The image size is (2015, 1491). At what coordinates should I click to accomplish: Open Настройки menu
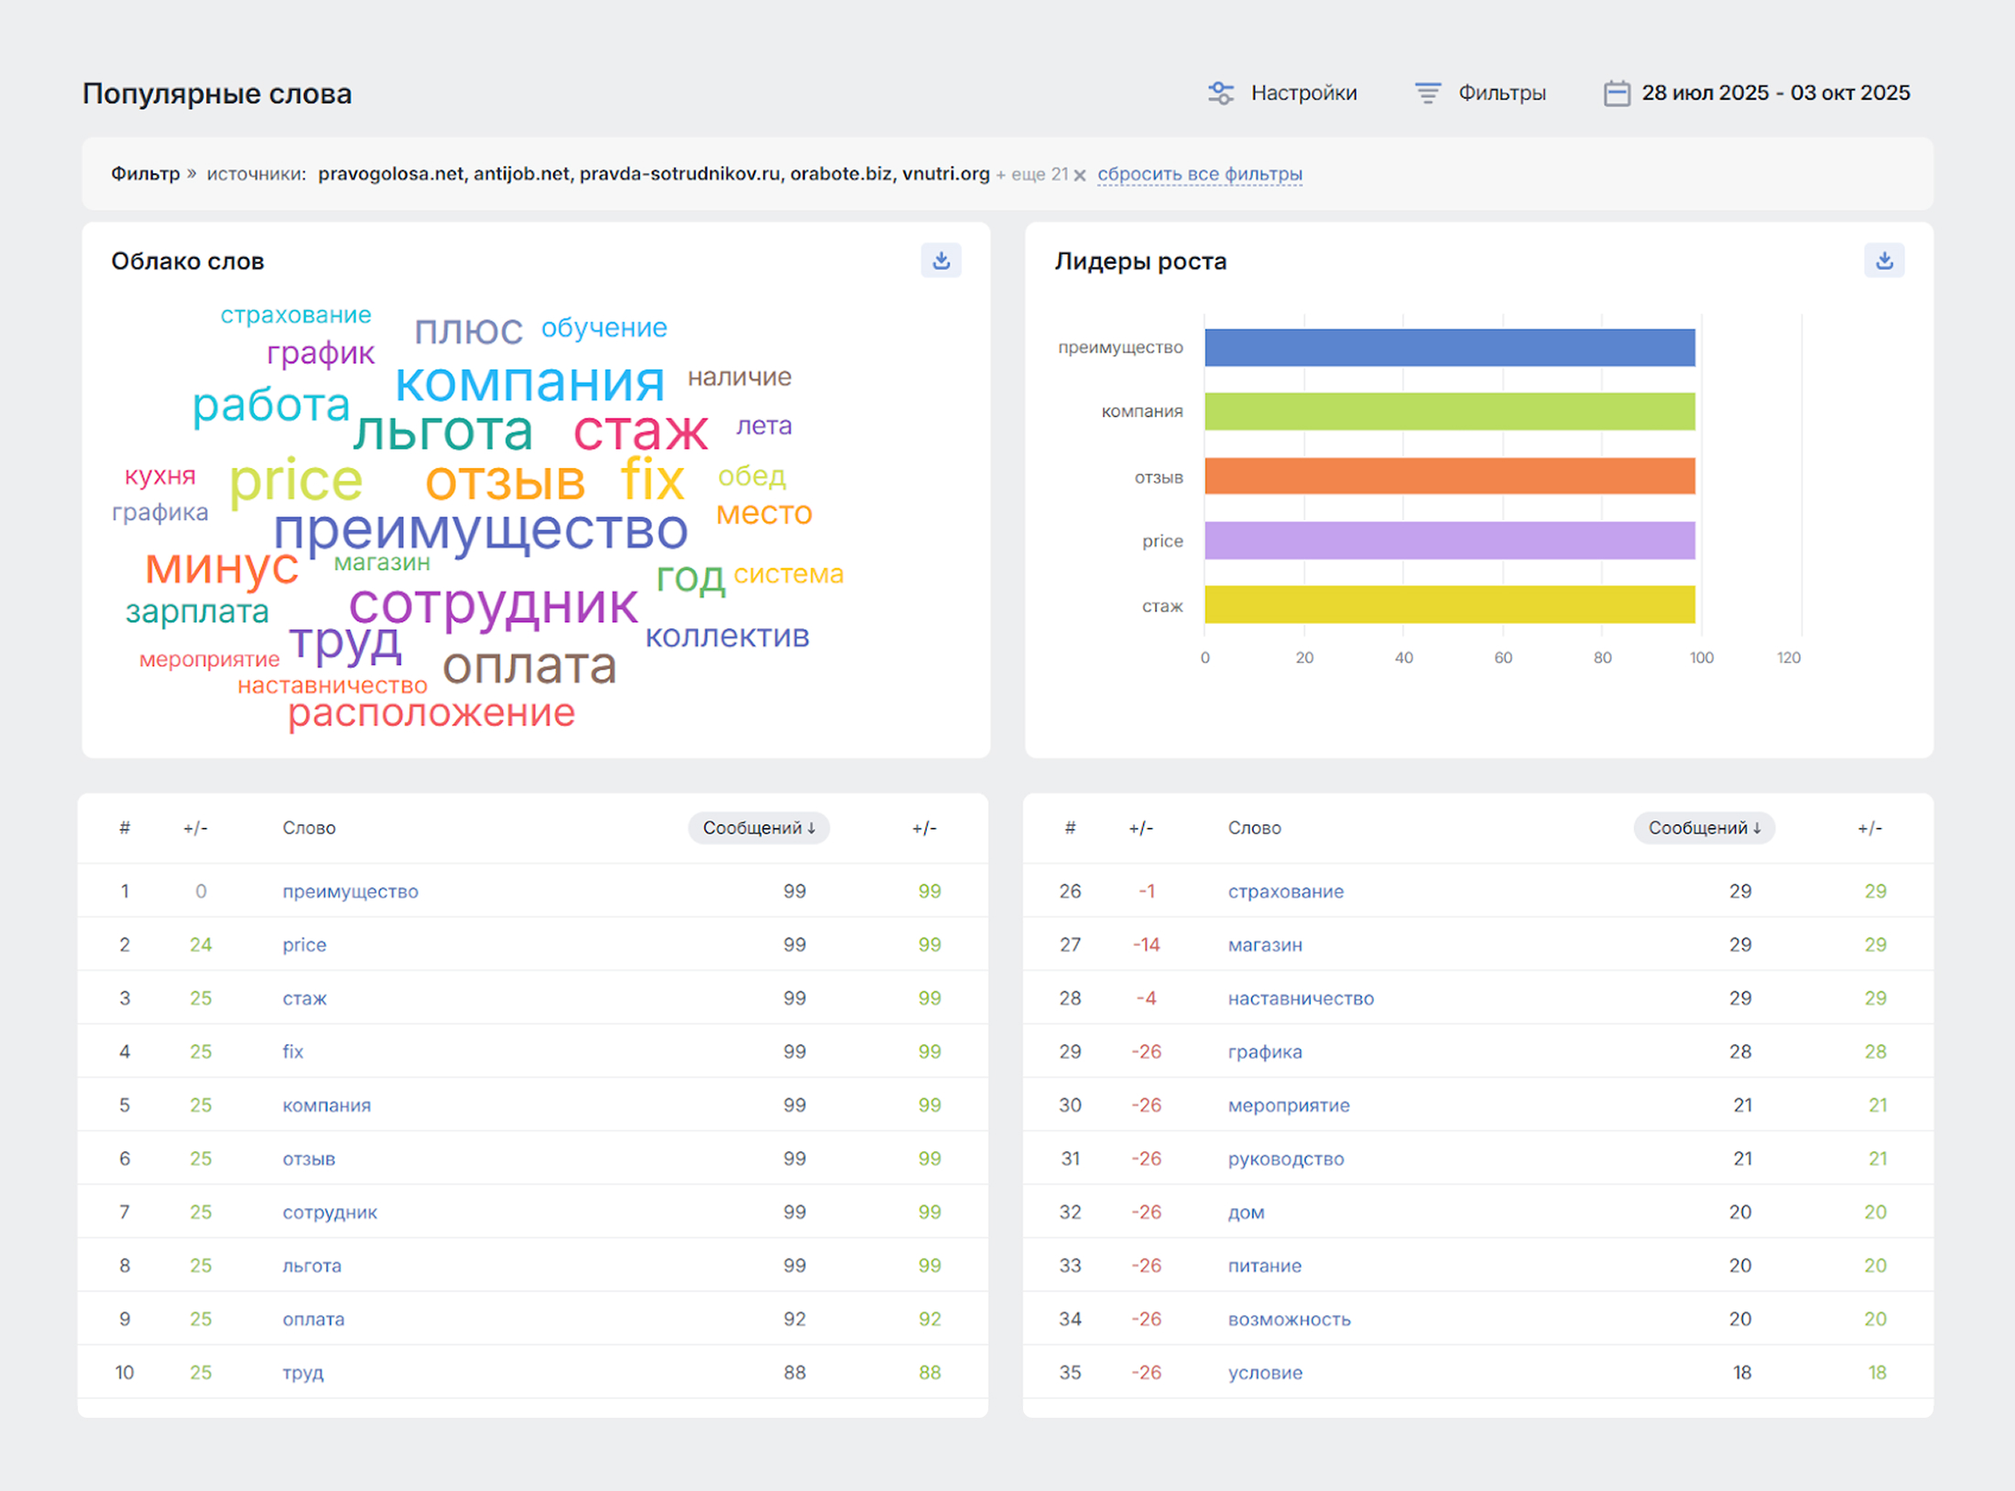tap(1303, 93)
